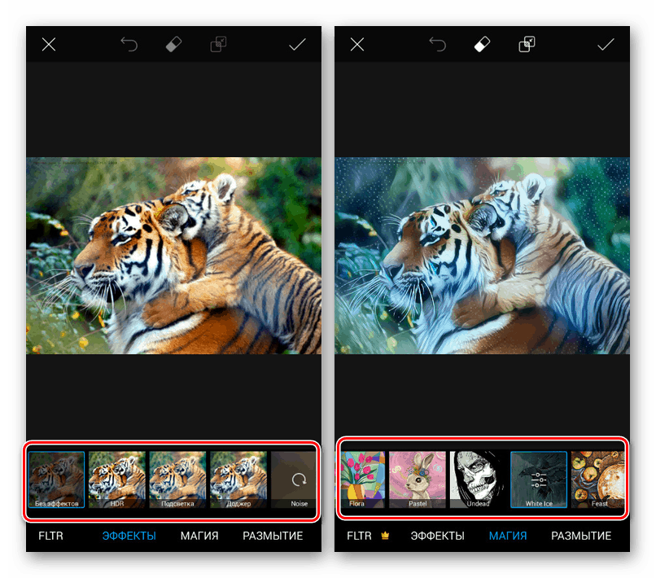Tap the White Ice filtered tiger preview
This screenshot has width=656, height=578.
pyautogui.click(x=482, y=256)
